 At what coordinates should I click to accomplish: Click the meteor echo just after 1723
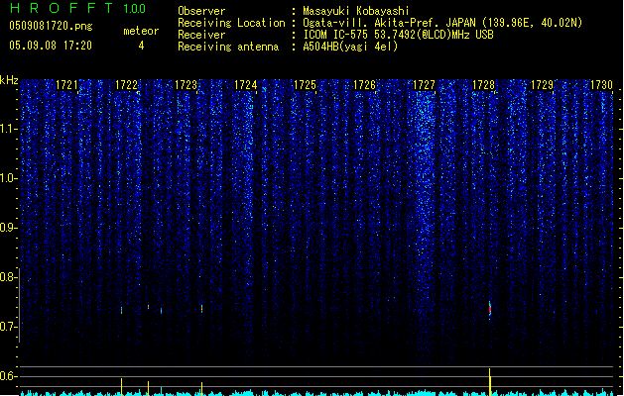[201, 309]
